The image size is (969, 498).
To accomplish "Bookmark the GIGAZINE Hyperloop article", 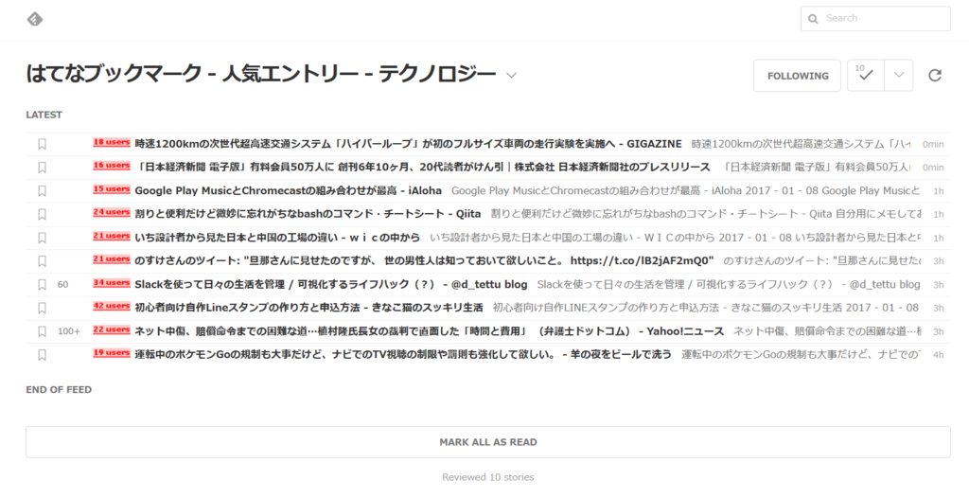I will pyautogui.click(x=42, y=144).
